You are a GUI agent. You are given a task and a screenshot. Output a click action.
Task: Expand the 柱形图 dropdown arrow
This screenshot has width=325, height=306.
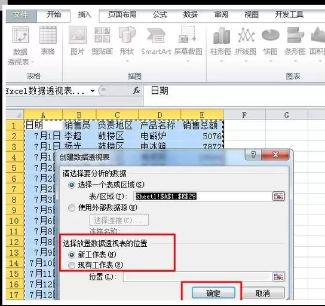(222, 61)
